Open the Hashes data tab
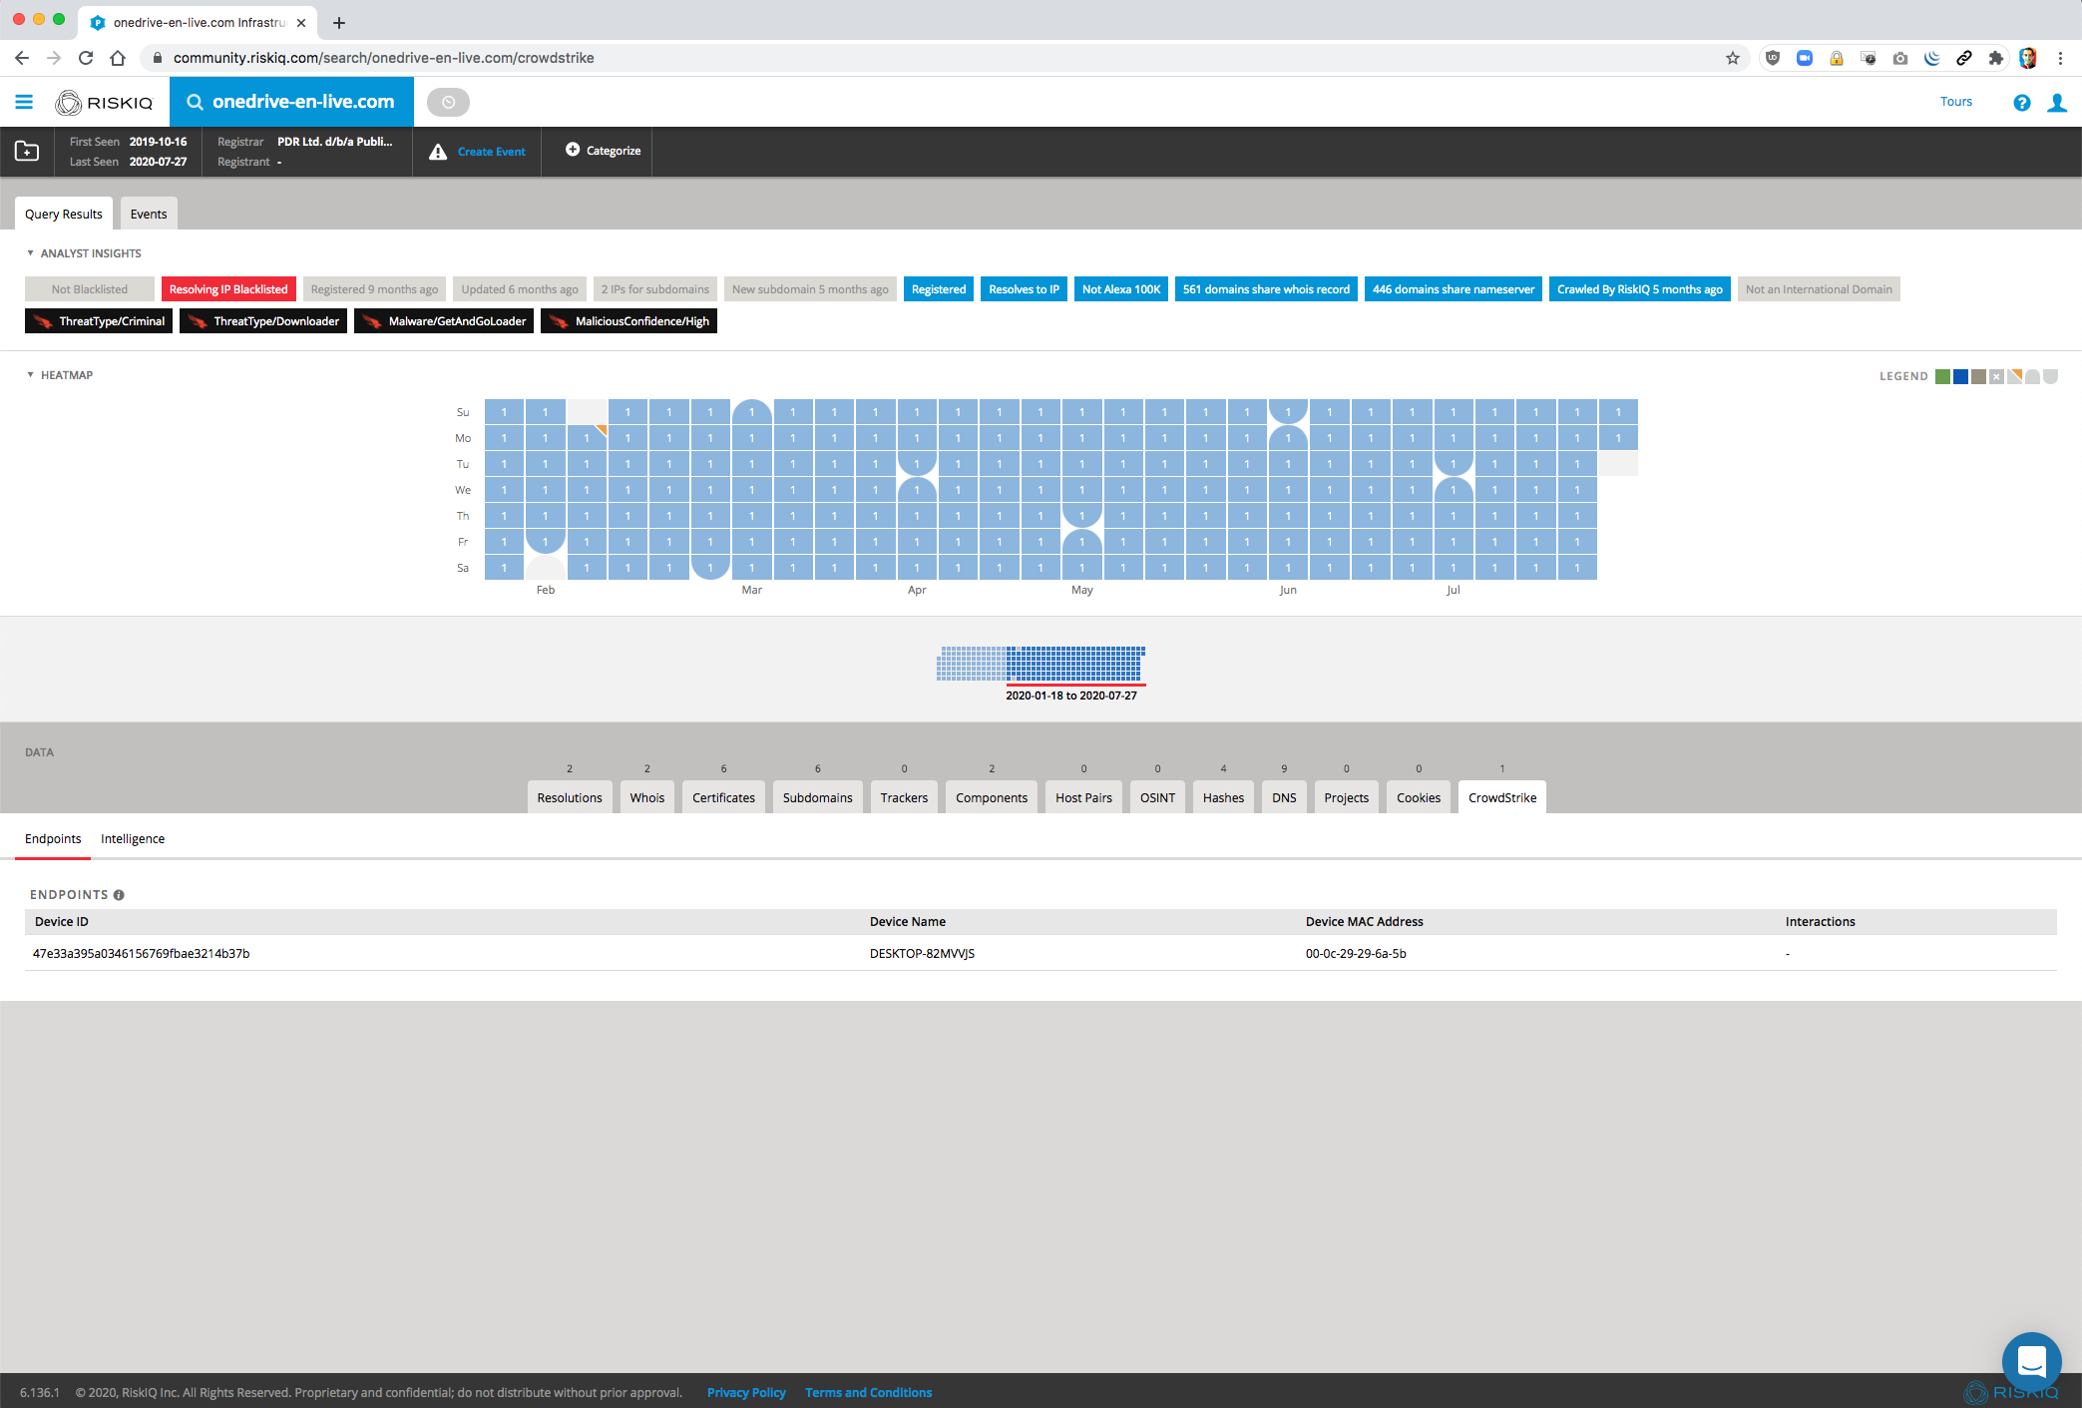2082x1408 pixels. click(1223, 797)
